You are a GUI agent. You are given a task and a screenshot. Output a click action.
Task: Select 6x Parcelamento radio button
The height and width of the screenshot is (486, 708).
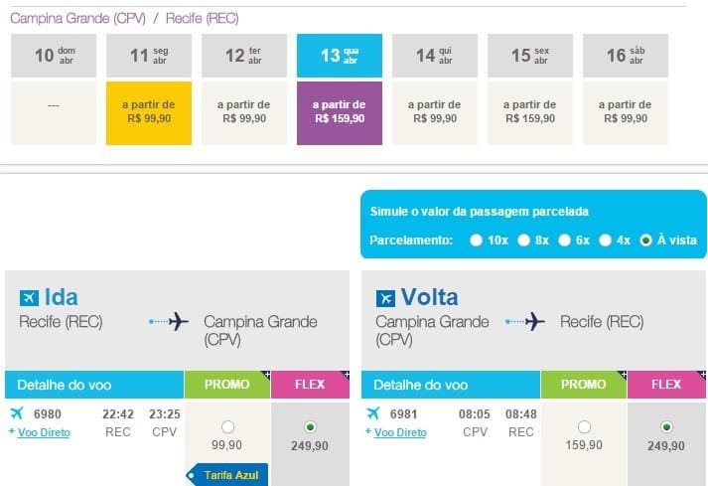click(x=564, y=241)
